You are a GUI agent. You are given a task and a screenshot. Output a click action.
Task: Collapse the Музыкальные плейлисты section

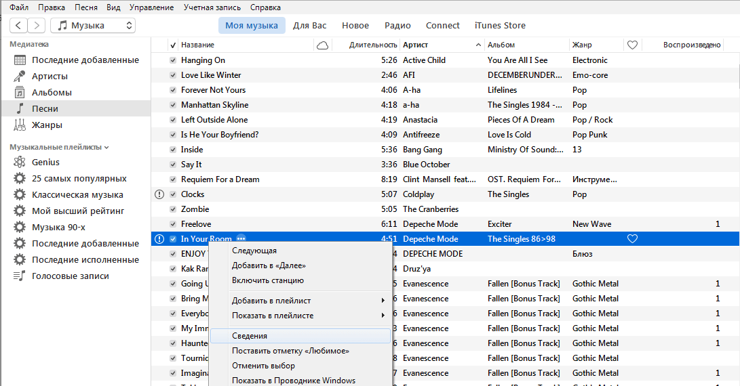pyautogui.click(x=59, y=147)
